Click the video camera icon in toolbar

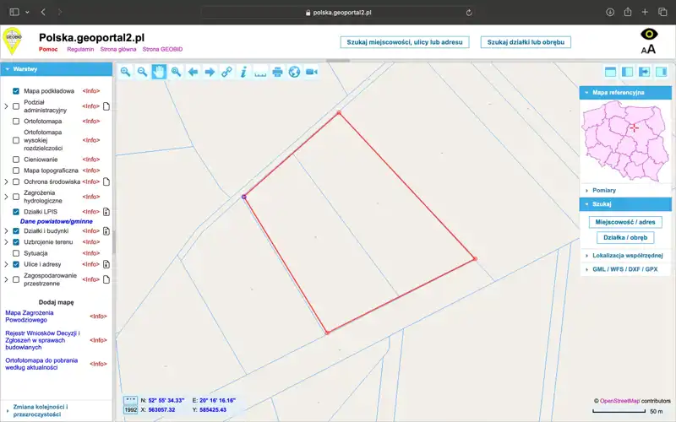pyautogui.click(x=311, y=72)
